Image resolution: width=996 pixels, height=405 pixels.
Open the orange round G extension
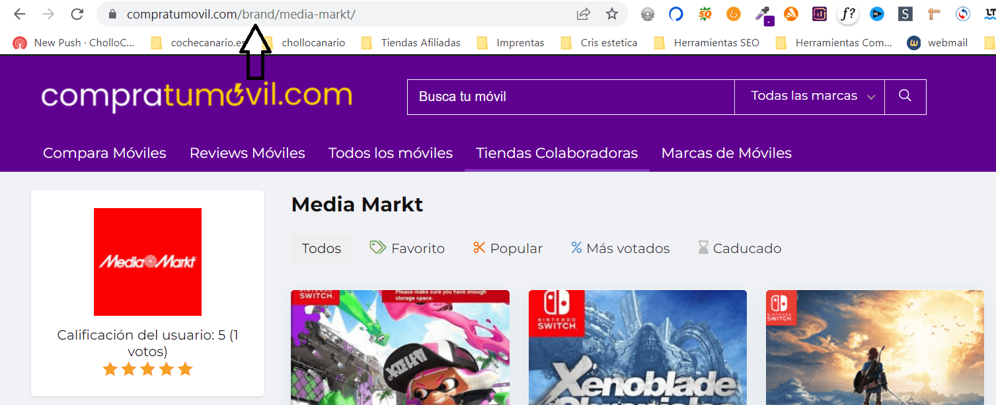pyautogui.click(x=734, y=14)
